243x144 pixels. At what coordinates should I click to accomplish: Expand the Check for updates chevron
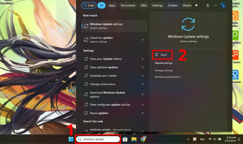(x=142, y=40)
